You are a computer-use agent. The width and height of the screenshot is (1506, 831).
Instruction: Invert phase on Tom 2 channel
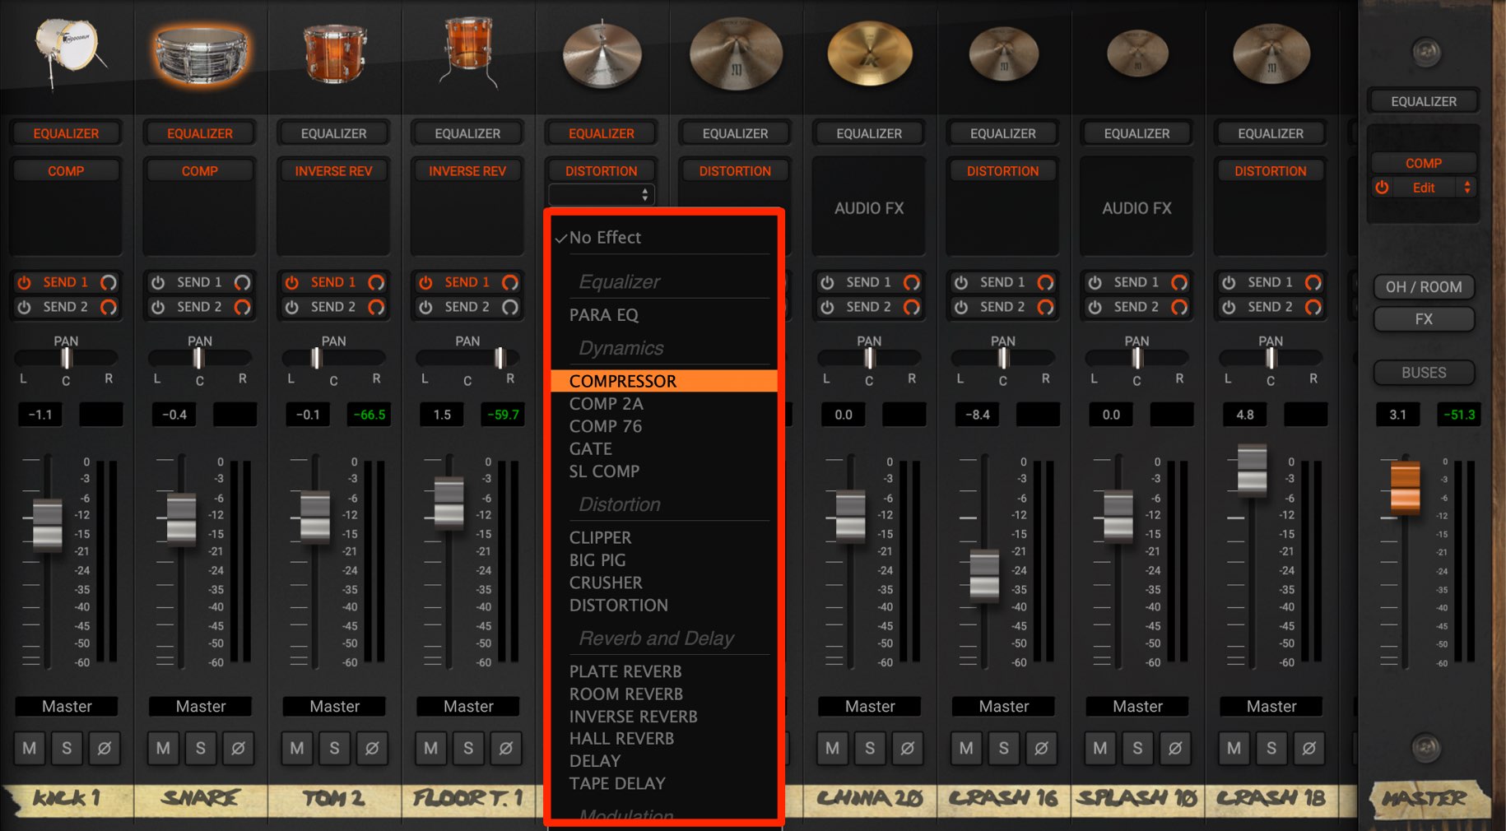tap(372, 748)
